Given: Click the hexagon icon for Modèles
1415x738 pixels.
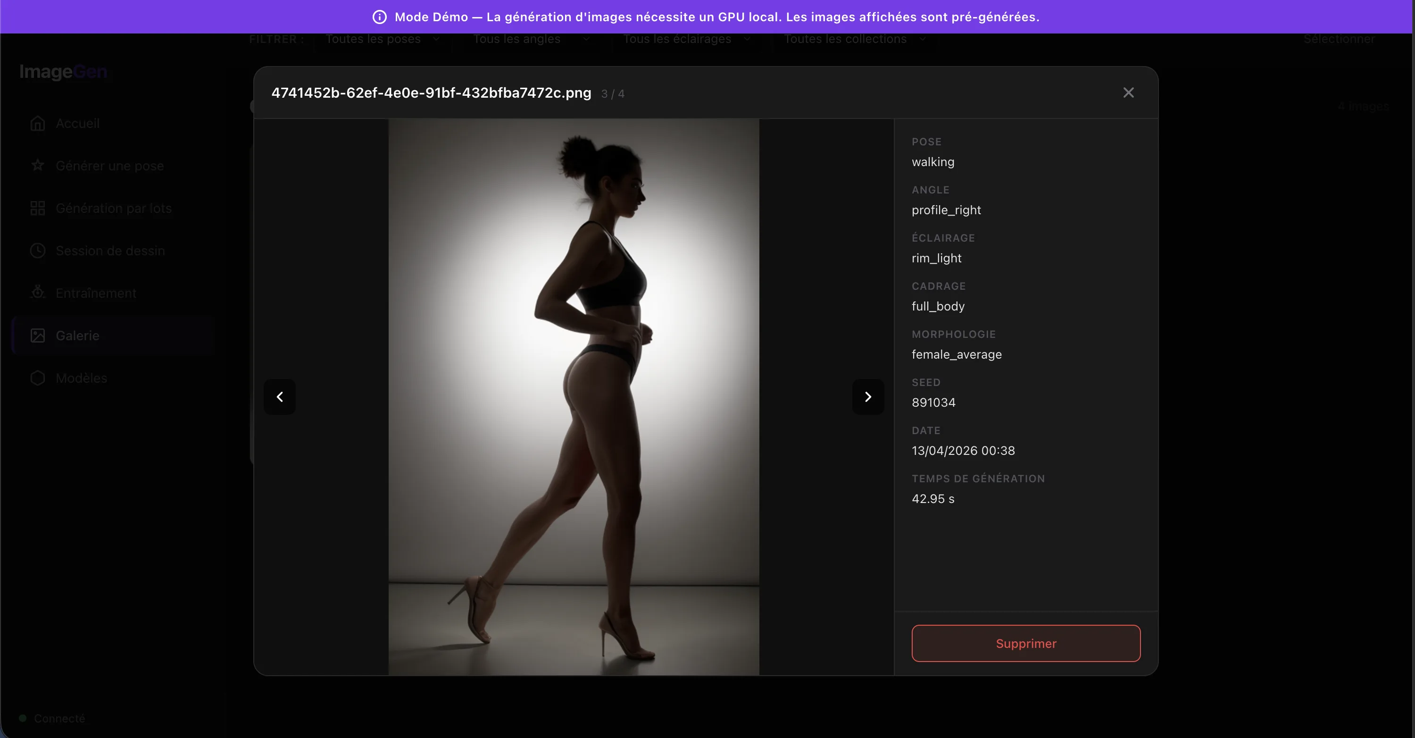Looking at the screenshot, I should [x=37, y=378].
